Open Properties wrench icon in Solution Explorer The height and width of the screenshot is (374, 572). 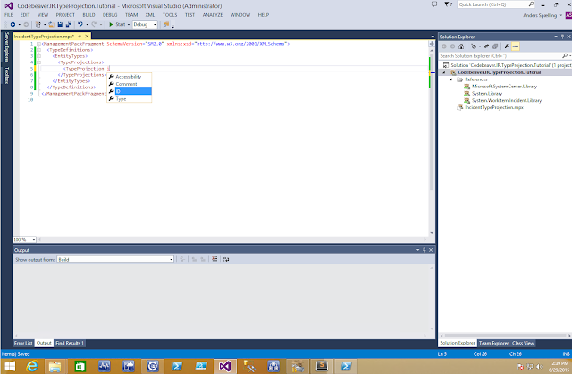pyautogui.click(x=507, y=46)
